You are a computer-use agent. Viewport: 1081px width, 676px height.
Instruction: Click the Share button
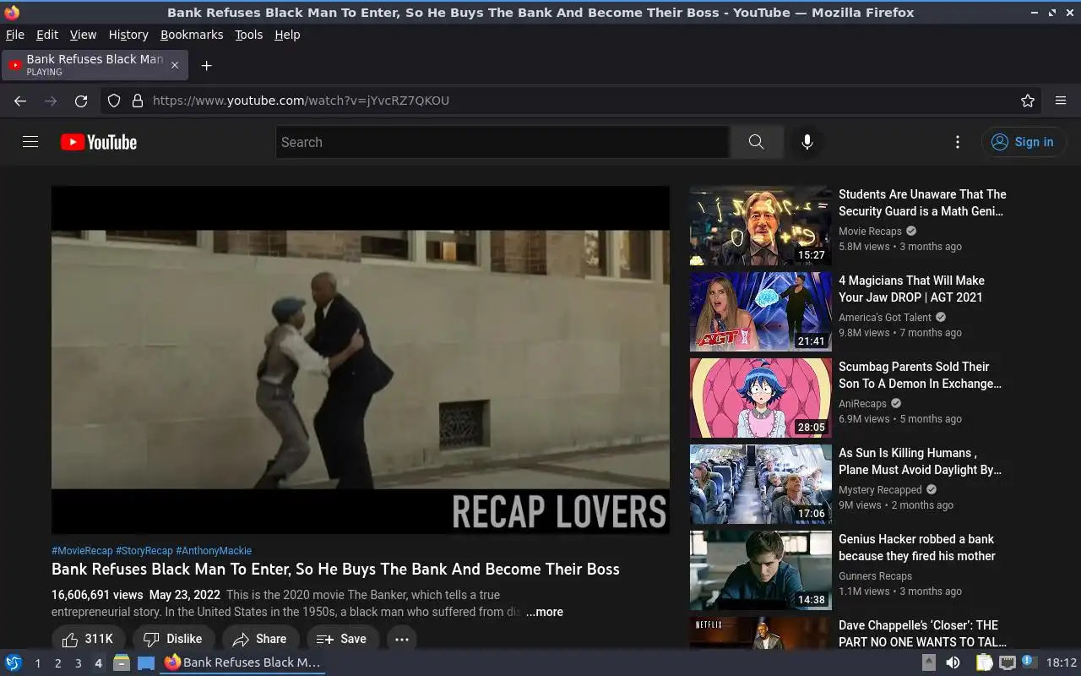[261, 639]
